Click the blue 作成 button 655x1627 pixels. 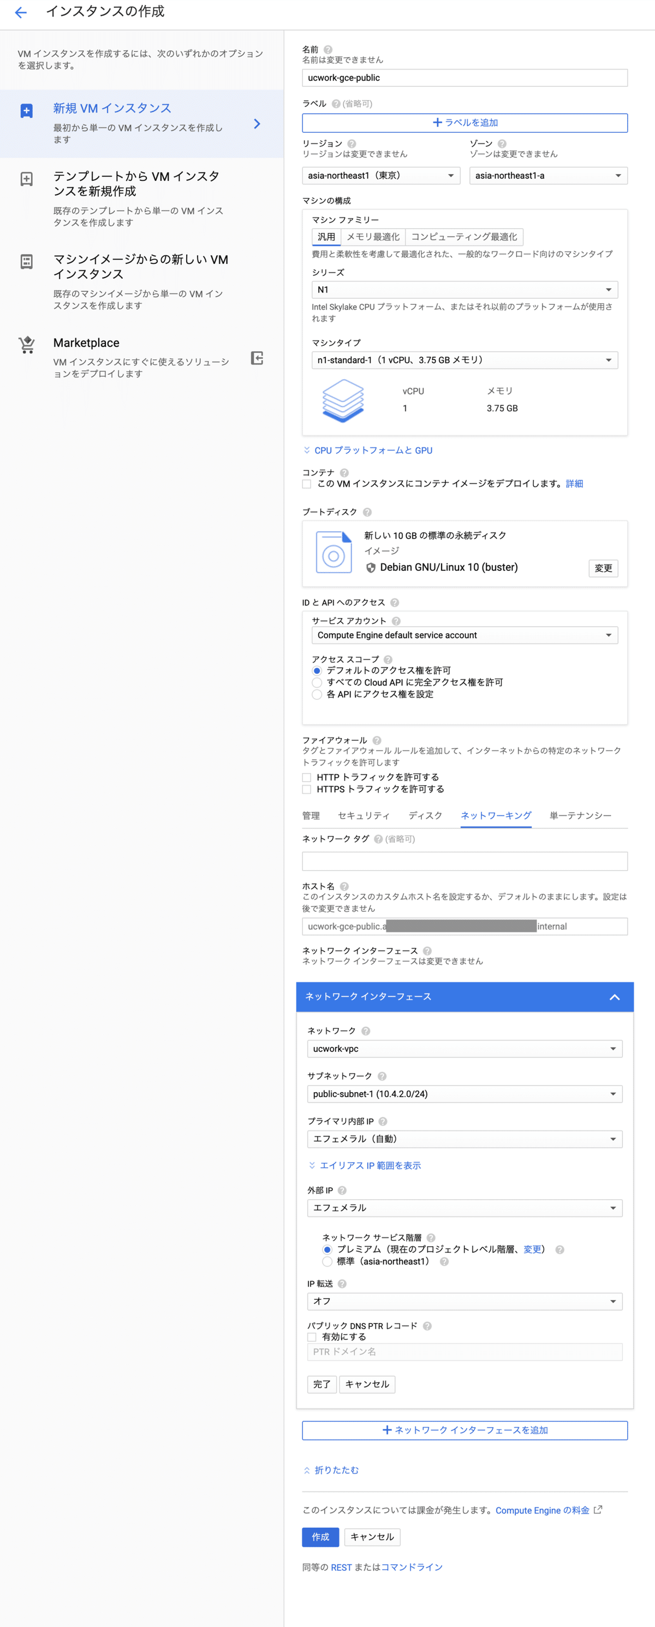tap(320, 1537)
